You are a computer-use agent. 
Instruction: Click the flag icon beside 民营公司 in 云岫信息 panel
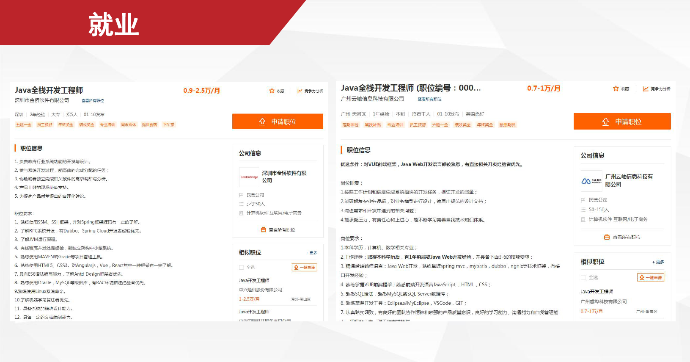click(x=583, y=200)
